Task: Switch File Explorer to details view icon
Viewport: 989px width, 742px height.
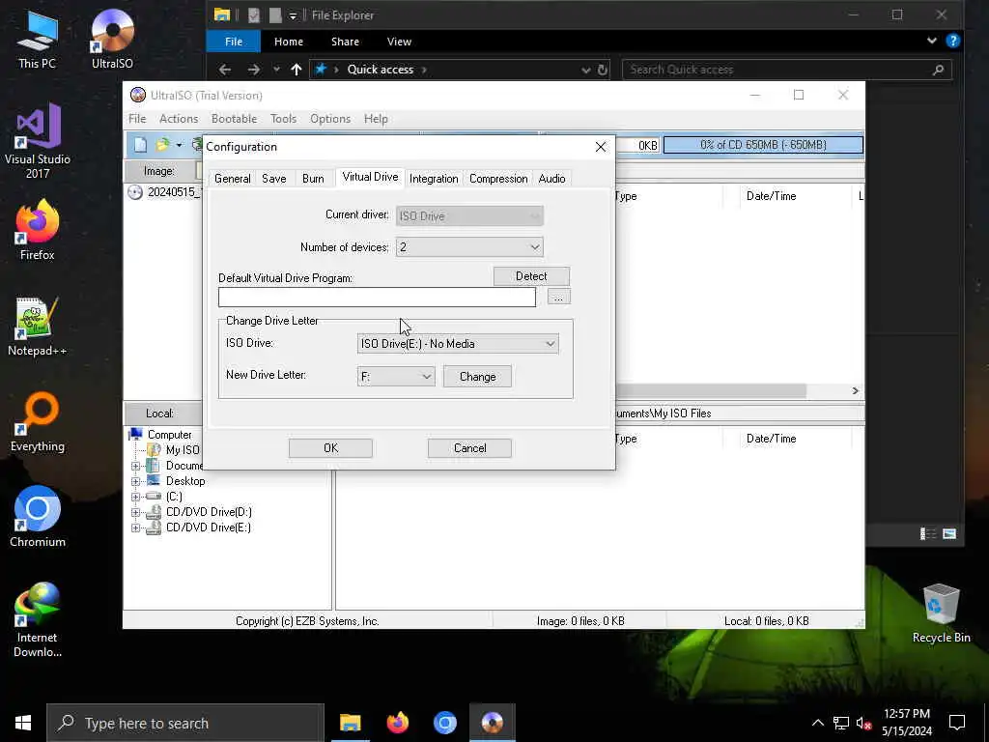Action: point(928,534)
